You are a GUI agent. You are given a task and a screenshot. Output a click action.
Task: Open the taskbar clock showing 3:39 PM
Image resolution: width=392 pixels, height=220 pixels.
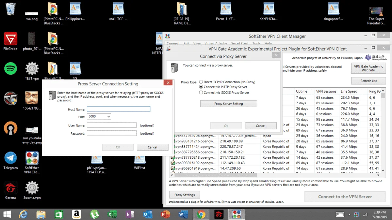pos(380,214)
